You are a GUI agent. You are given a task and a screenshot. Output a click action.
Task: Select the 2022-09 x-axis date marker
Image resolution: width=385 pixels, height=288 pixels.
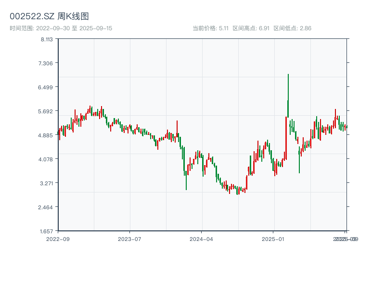58,239
